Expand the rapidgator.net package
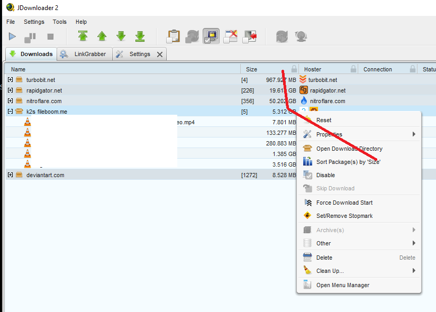Image resolution: width=436 pixels, height=312 pixels. [x=10, y=90]
